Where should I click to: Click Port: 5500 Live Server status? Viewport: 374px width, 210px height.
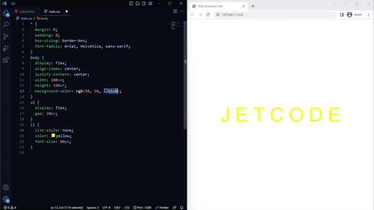pyautogui.click(x=142, y=208)
